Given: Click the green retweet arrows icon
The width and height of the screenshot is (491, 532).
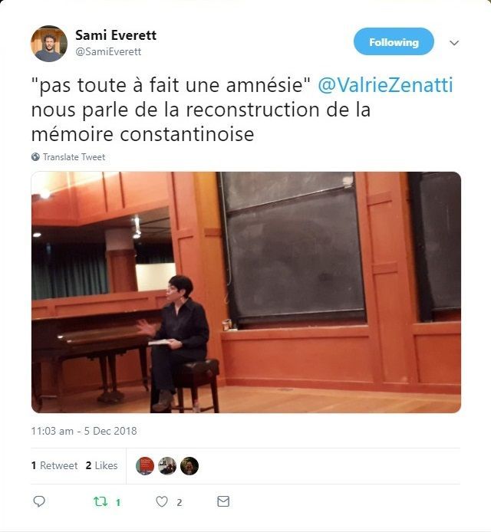Looking at the screenshot, I should point(101,501).
